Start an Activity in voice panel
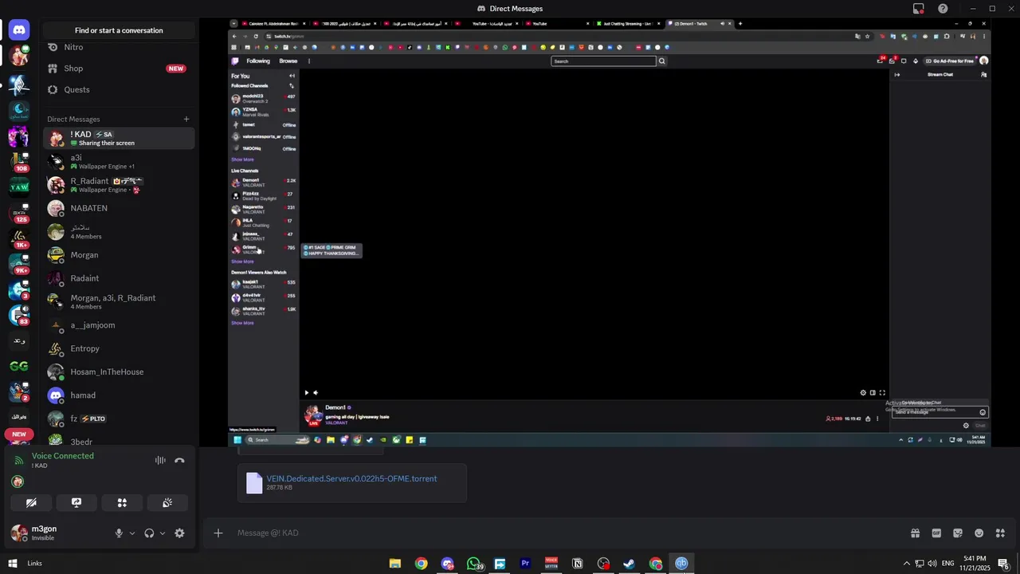 122,503
